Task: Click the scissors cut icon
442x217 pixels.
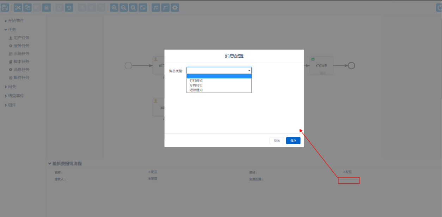Action: tap(18, 7)
